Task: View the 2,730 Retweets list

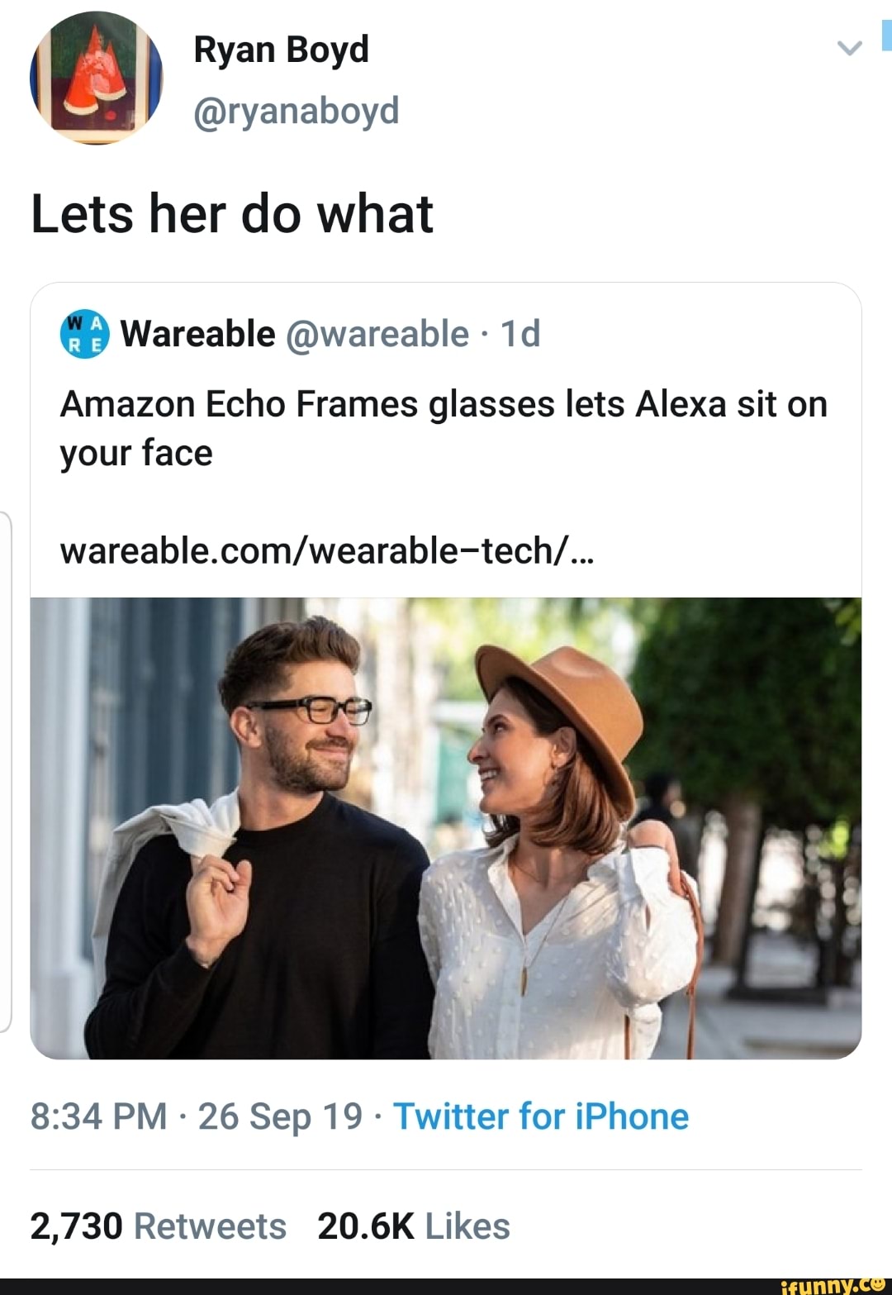Action: 158,1226
